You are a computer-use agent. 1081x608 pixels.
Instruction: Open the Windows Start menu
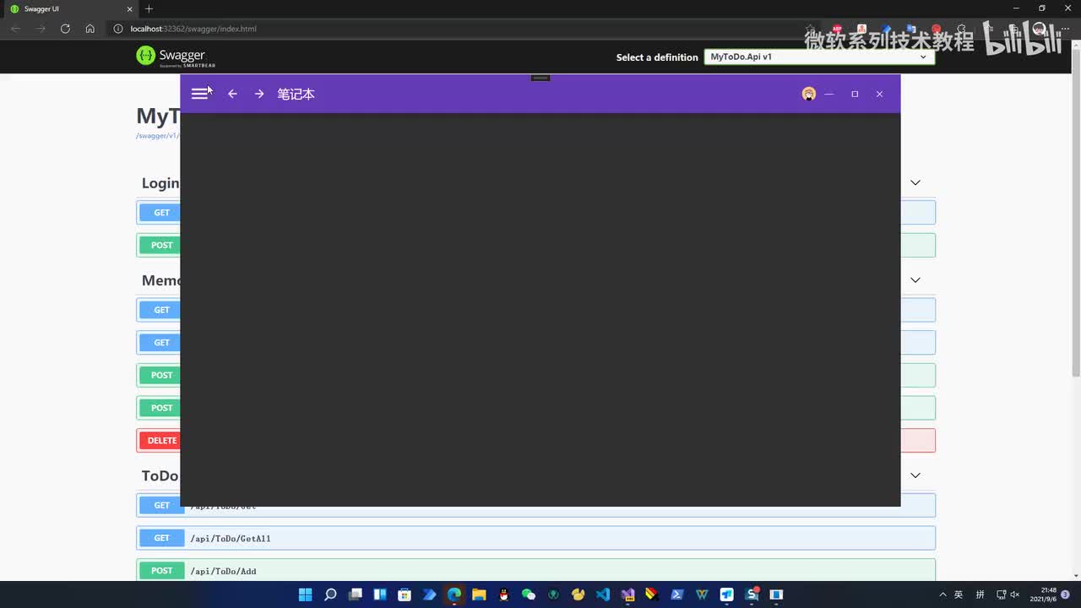(306, 594)
